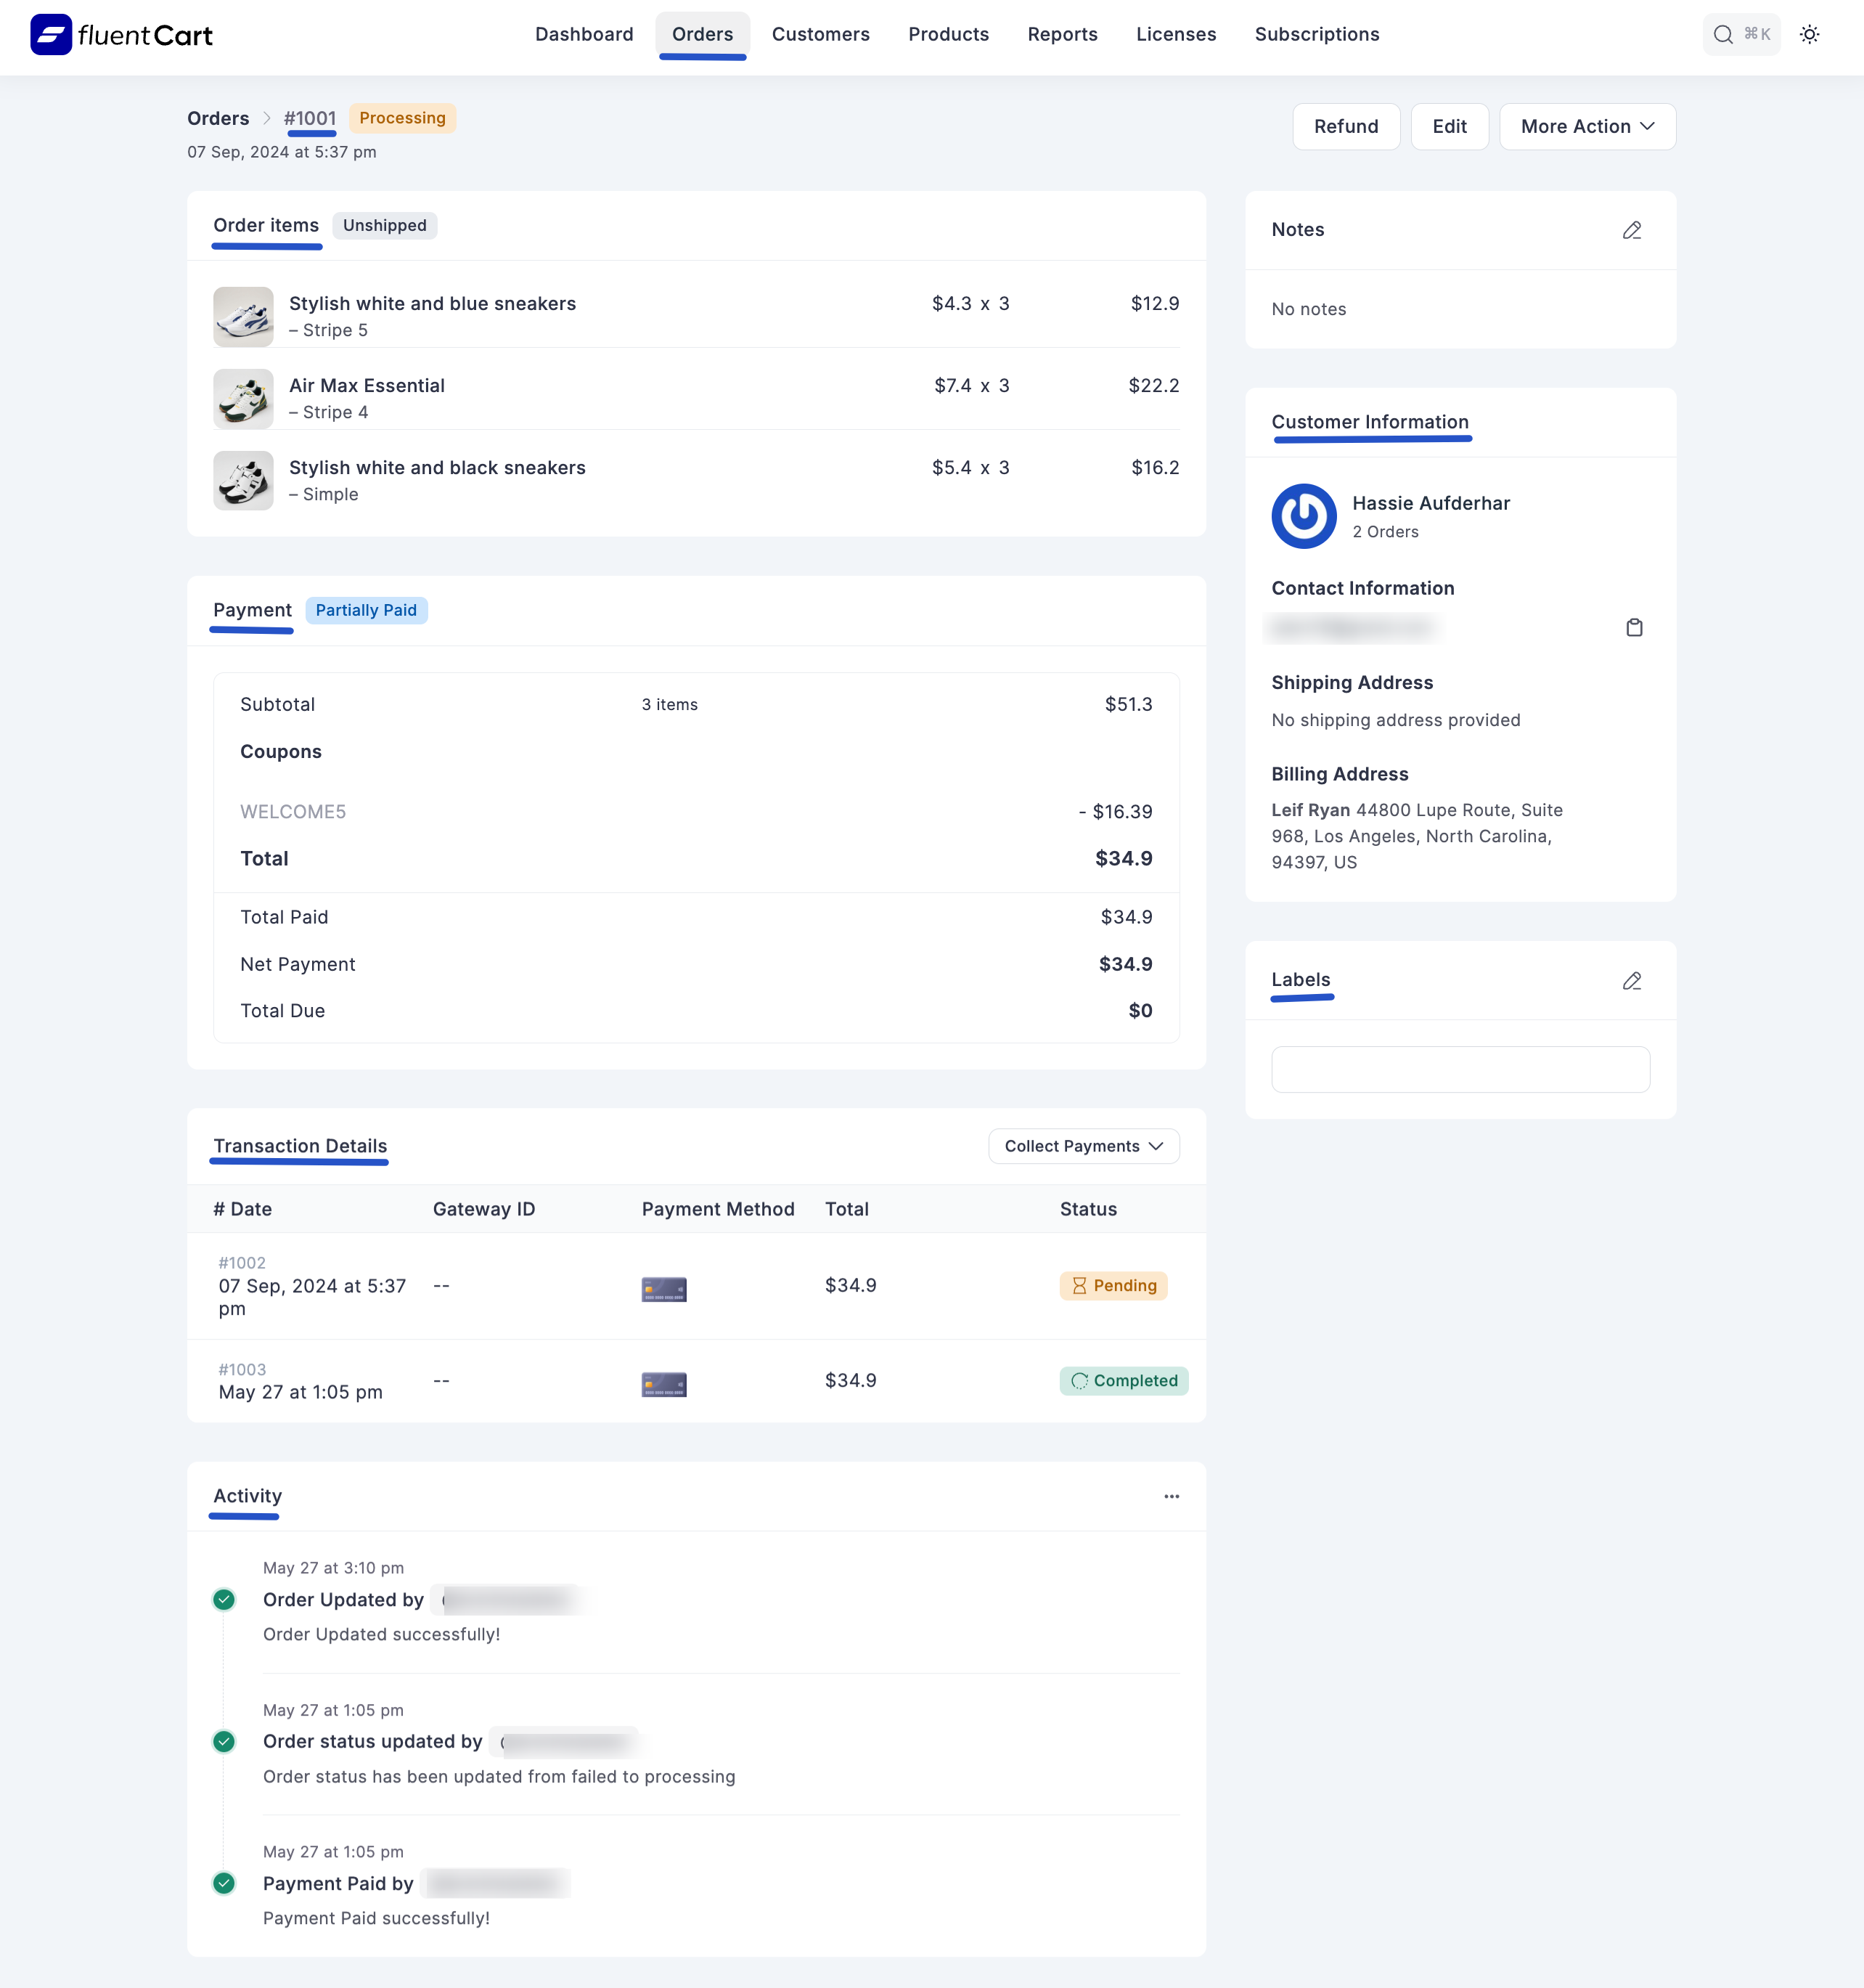Copy contact information via the clipboard icon
The width and height of the screenshot is (1864, 1988).
point(1634,627)
